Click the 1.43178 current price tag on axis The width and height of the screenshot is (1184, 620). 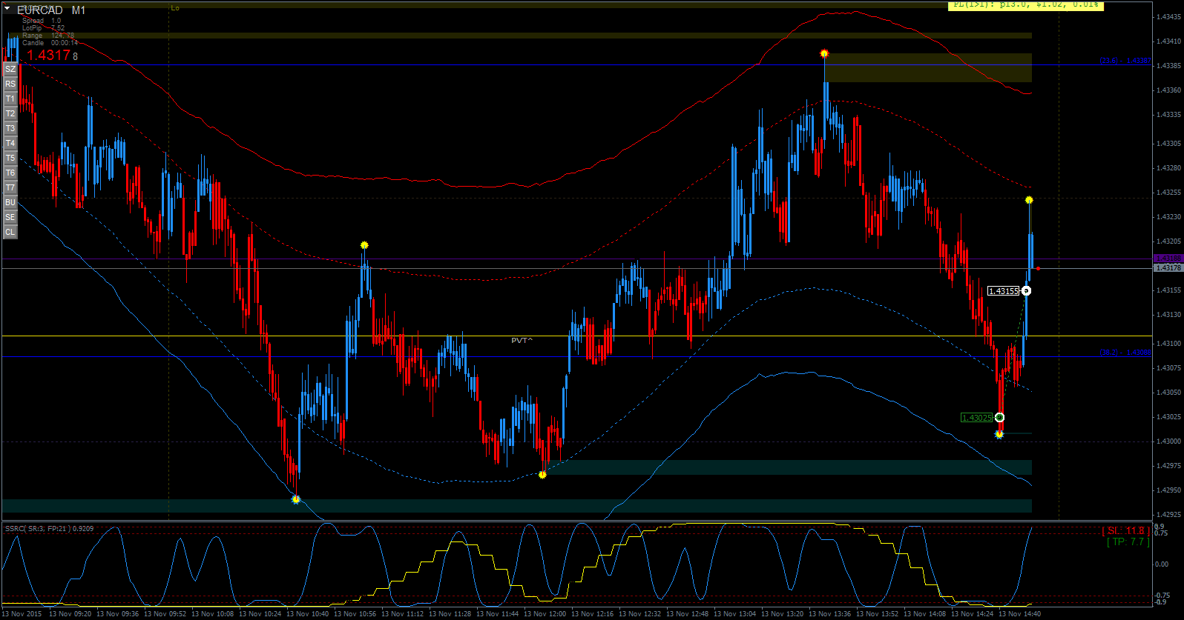point(1168,268)
